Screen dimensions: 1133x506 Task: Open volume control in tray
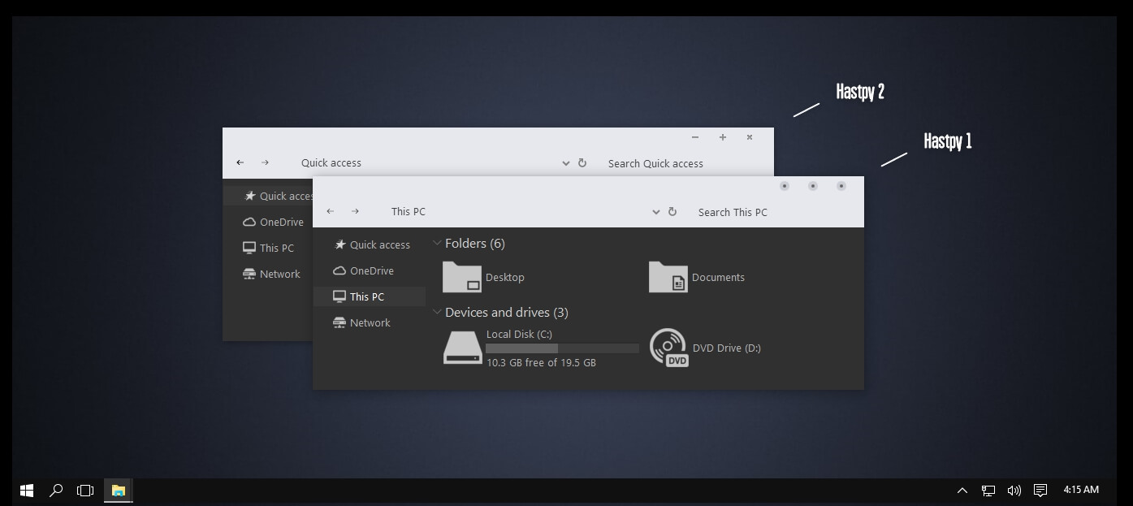1014,491
